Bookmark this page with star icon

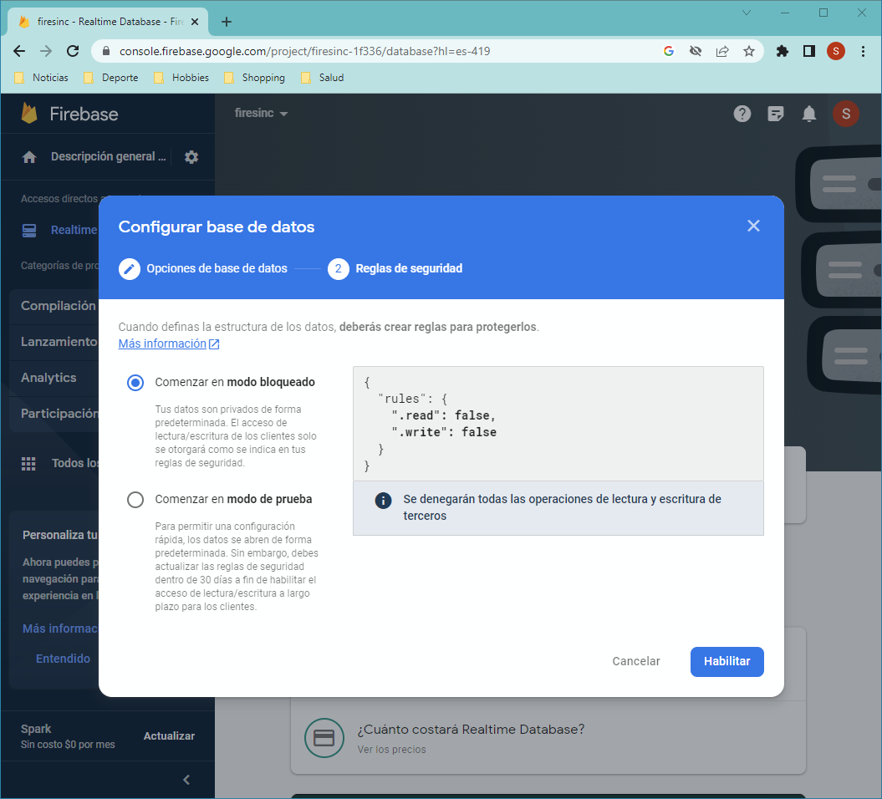pyautogui.click(x=749, y=51)
